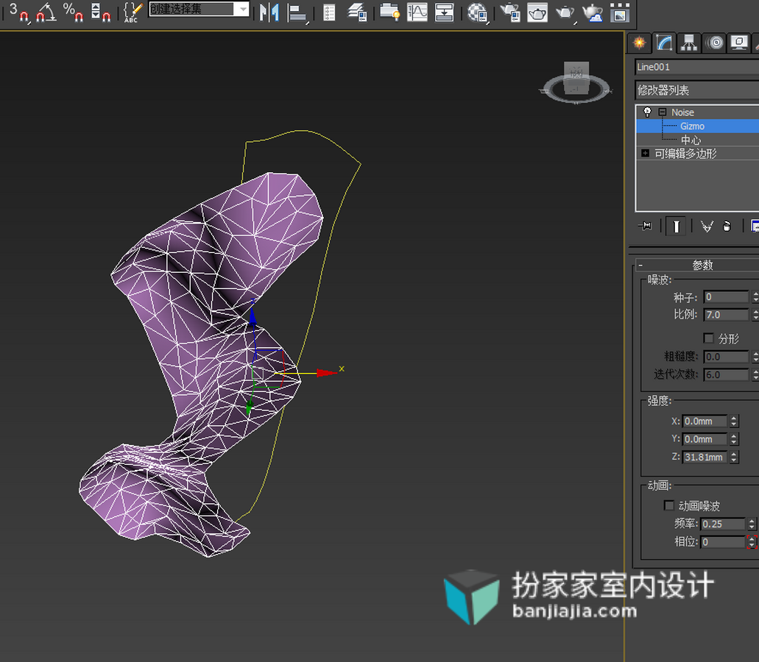Switch to Hierarchy panel tab

(689, 43)
